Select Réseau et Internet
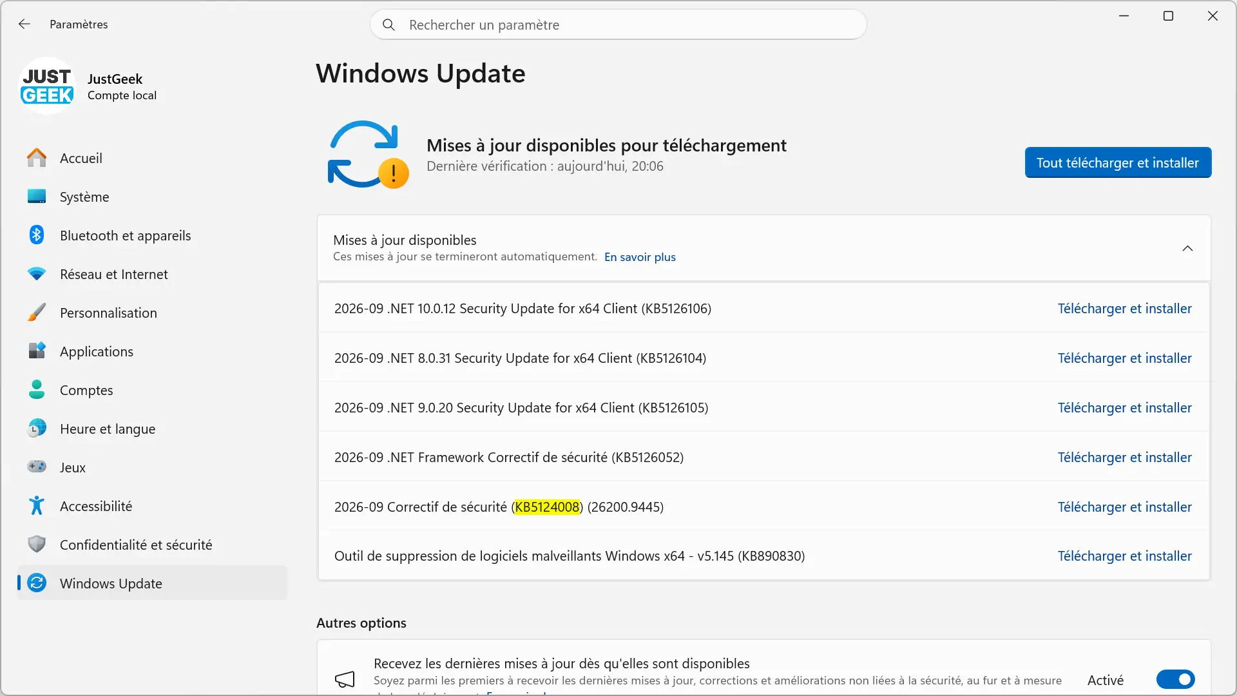This screenshot has height=696, width=1237. 152,274
